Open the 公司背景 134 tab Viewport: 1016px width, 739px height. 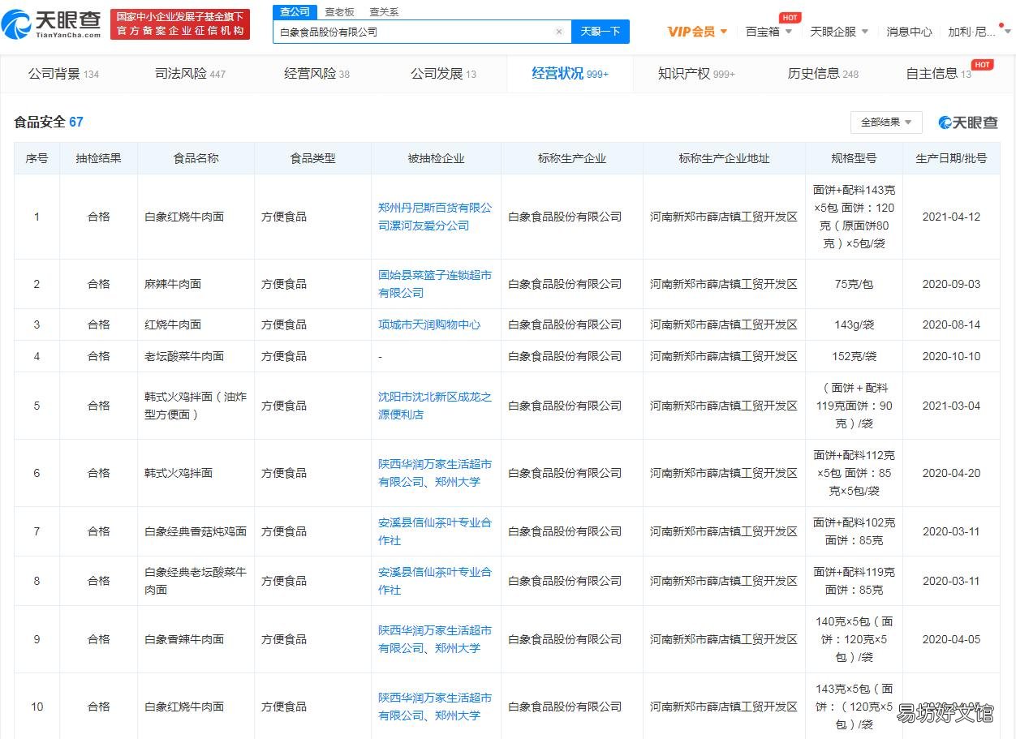(x=63, y=74)
